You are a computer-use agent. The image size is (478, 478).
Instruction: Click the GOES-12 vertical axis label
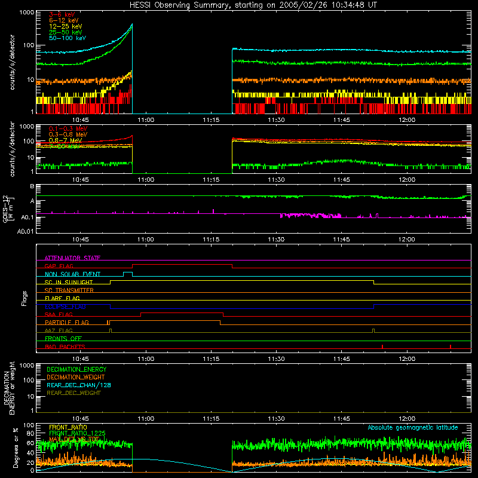(8, 209)
